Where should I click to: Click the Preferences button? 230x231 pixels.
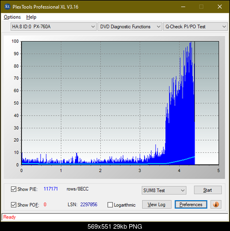click(191, 205)
